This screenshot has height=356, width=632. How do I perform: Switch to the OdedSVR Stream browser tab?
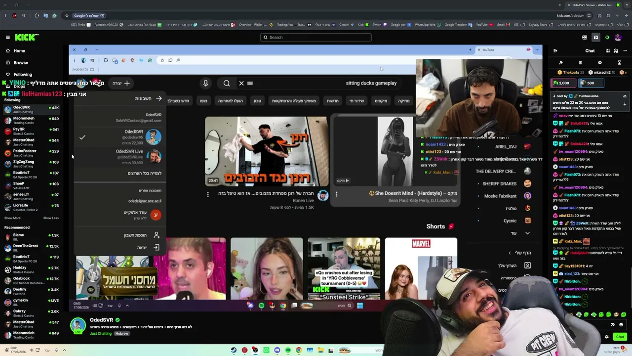coord(589,5)
